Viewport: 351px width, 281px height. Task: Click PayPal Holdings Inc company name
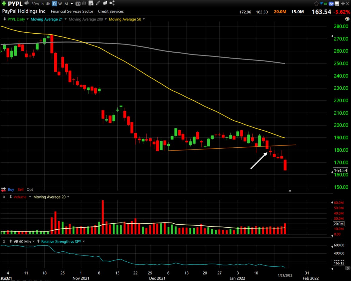point(24,11)
